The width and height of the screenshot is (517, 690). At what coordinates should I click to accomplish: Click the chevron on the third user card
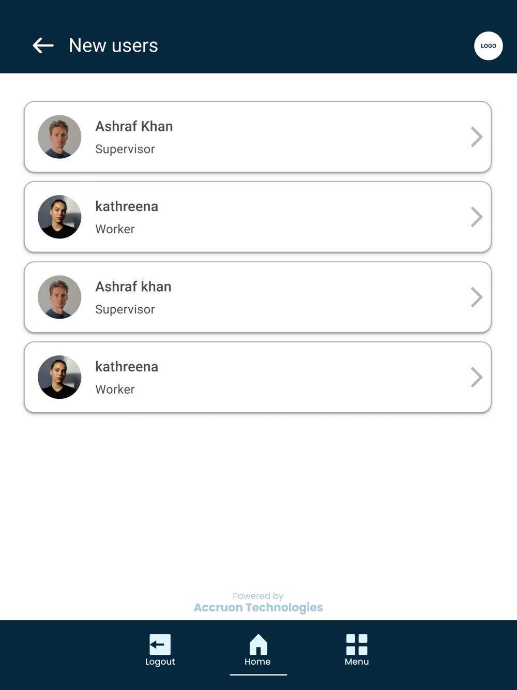point(476,297)
